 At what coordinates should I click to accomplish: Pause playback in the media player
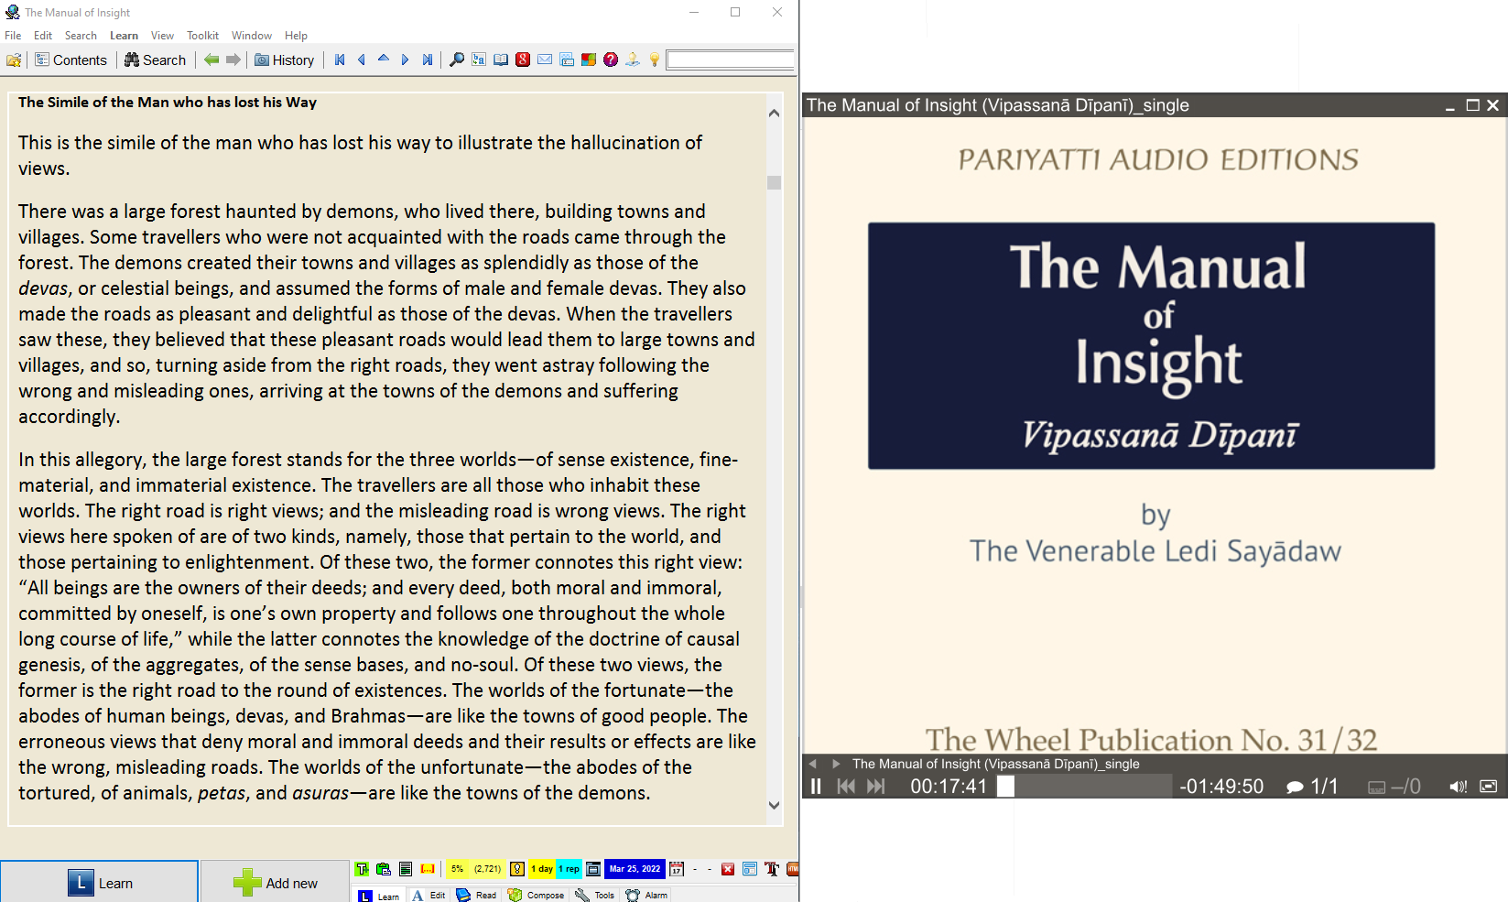tap(816, 786)
